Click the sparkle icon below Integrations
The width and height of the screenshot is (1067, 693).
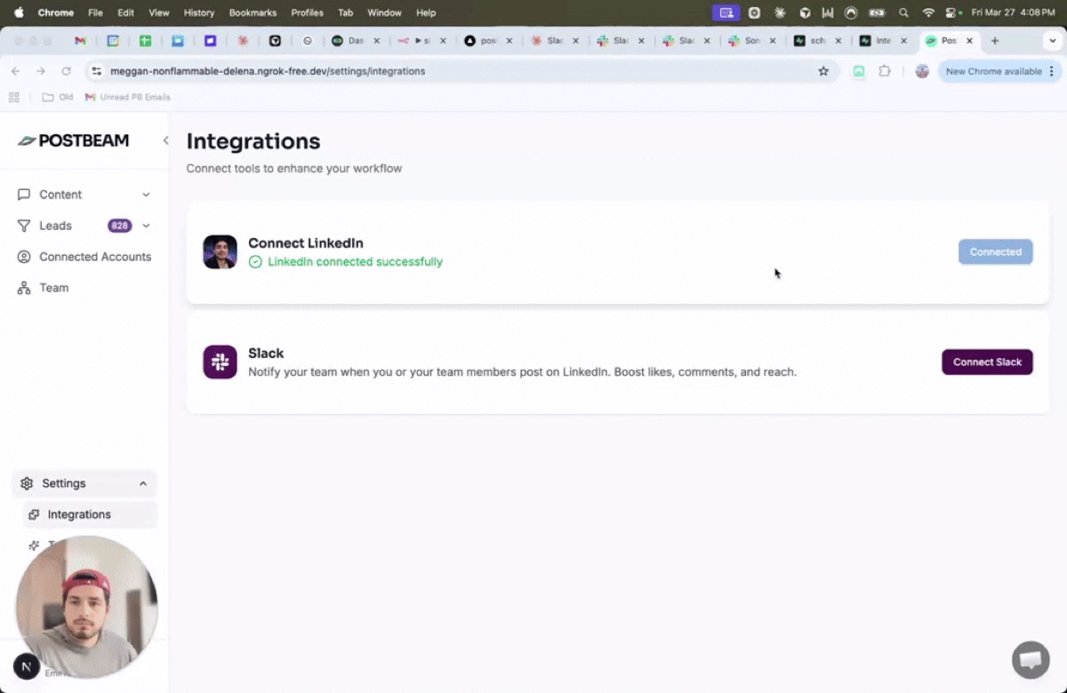pyautogui.click(x=34, y=545)
